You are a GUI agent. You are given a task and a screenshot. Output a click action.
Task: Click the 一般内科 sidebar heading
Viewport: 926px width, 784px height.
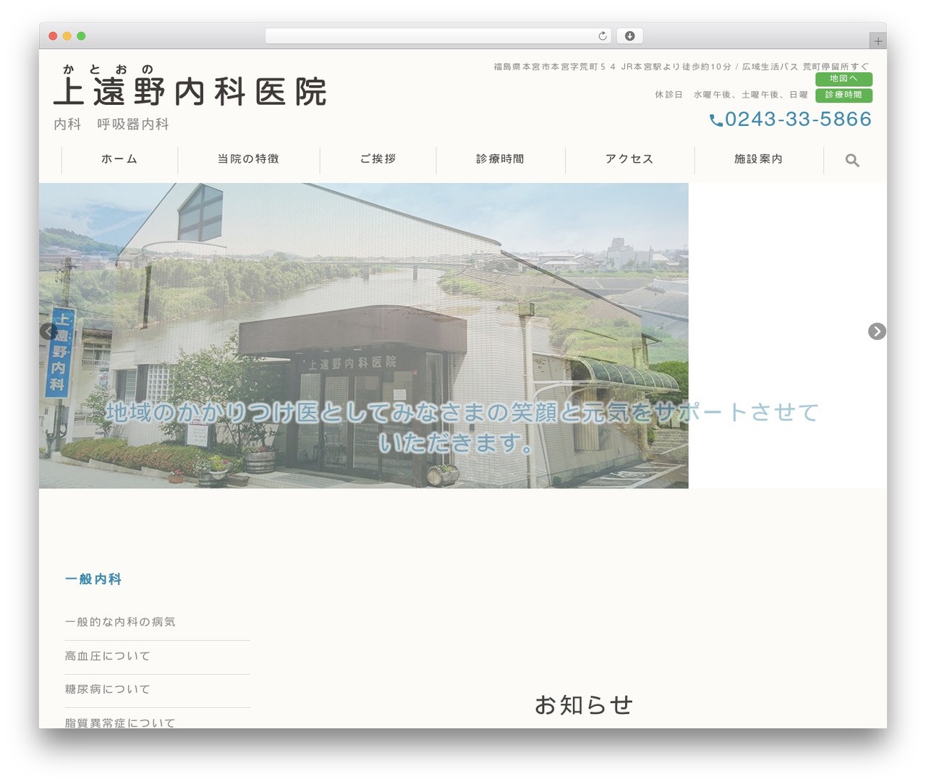[93, 579]
